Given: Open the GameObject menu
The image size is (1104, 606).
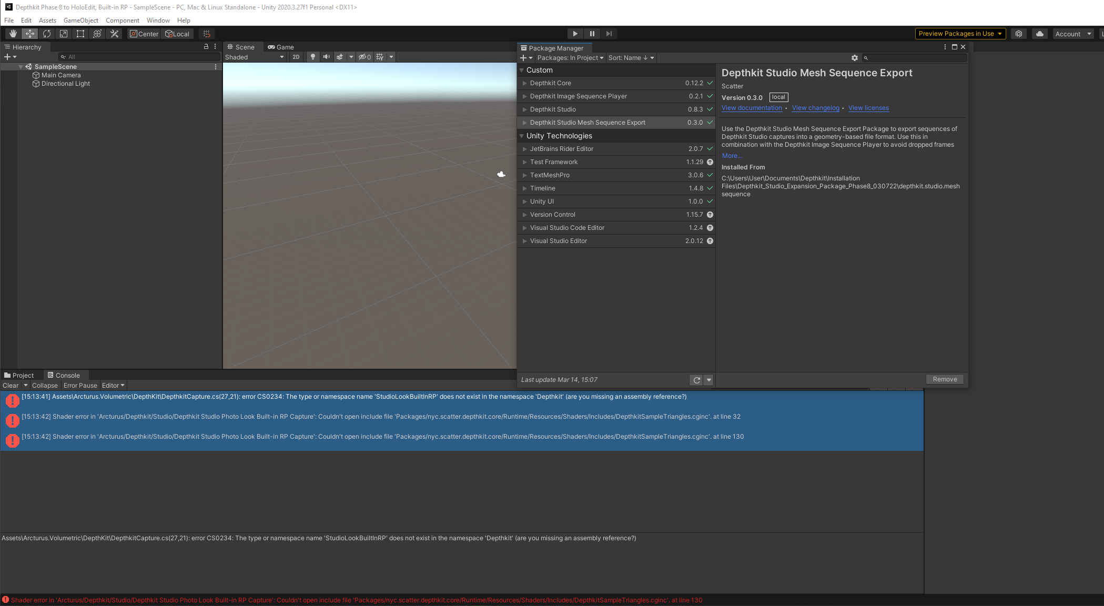Looking at the screenshot, I should (x=80, y=21).
